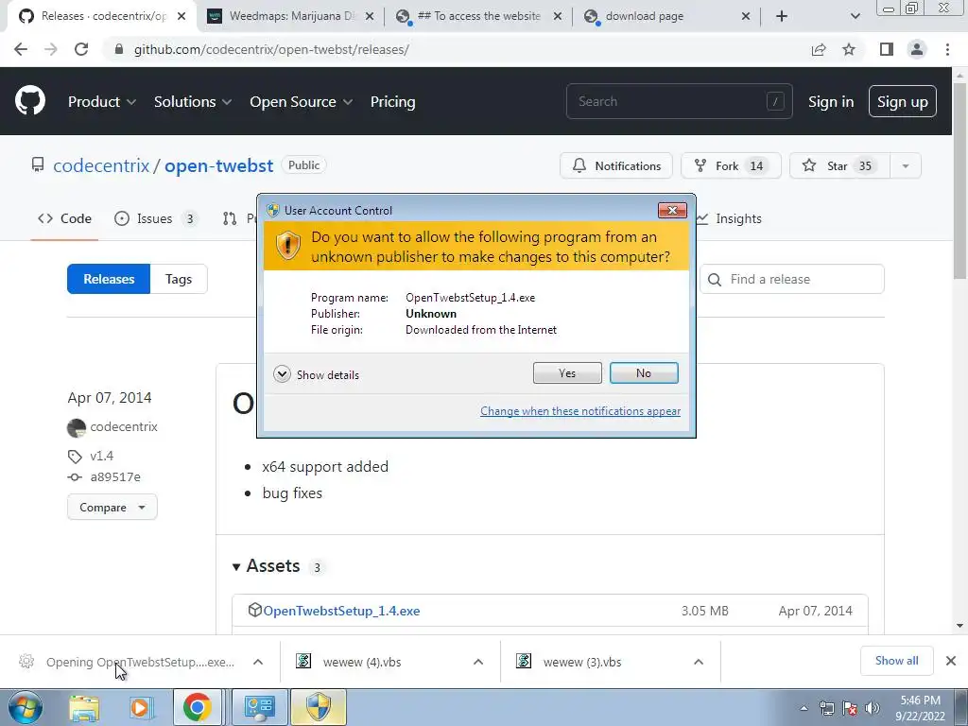Open Windows Media Player from the taskbar
Image resolution: width=968 pixels, height=726 pixels.
click(140, 707)
